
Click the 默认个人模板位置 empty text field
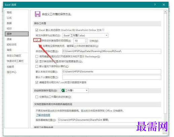coord(112,77)
